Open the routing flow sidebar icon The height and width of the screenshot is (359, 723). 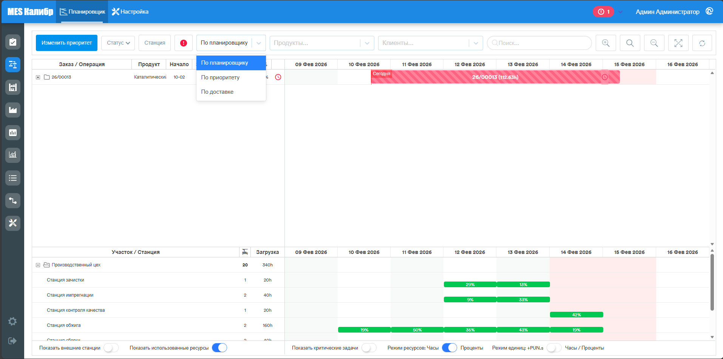click(12, 201)
